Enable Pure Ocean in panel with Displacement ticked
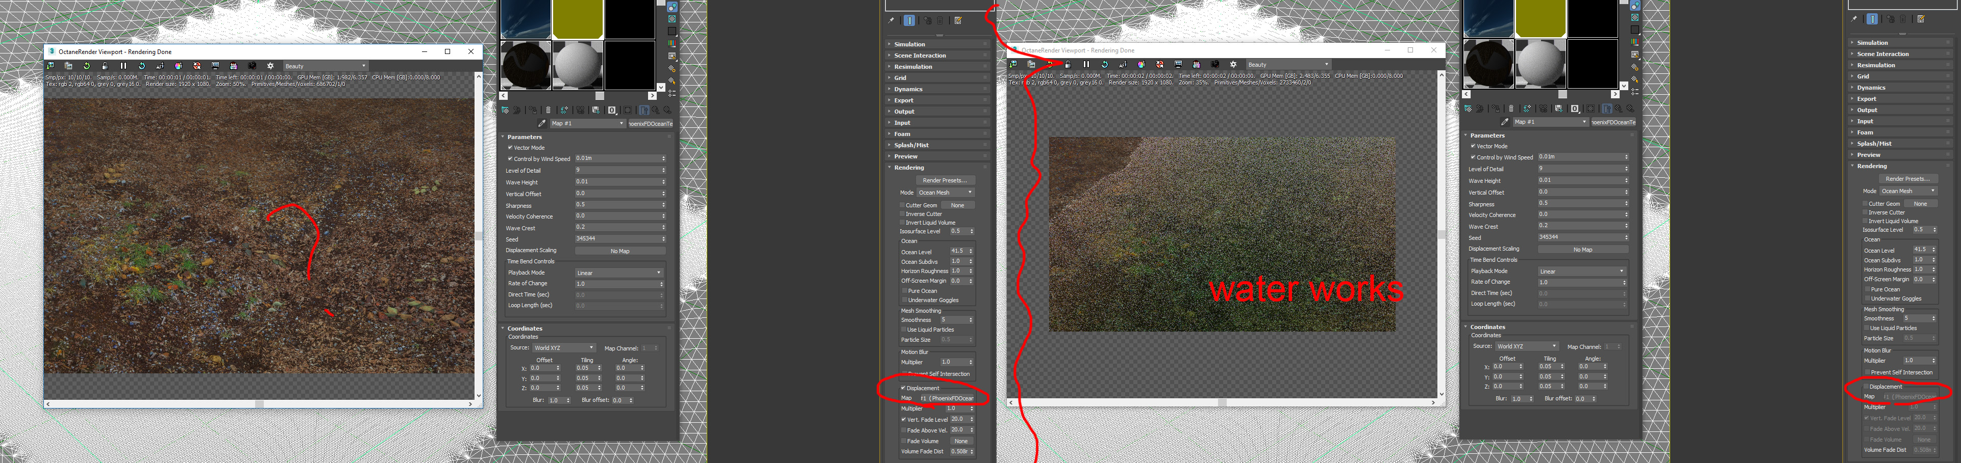 904,290
